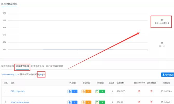Click the 链接名称 column header
This screenshot has height=104, width=174.
(x=120, y=83)
